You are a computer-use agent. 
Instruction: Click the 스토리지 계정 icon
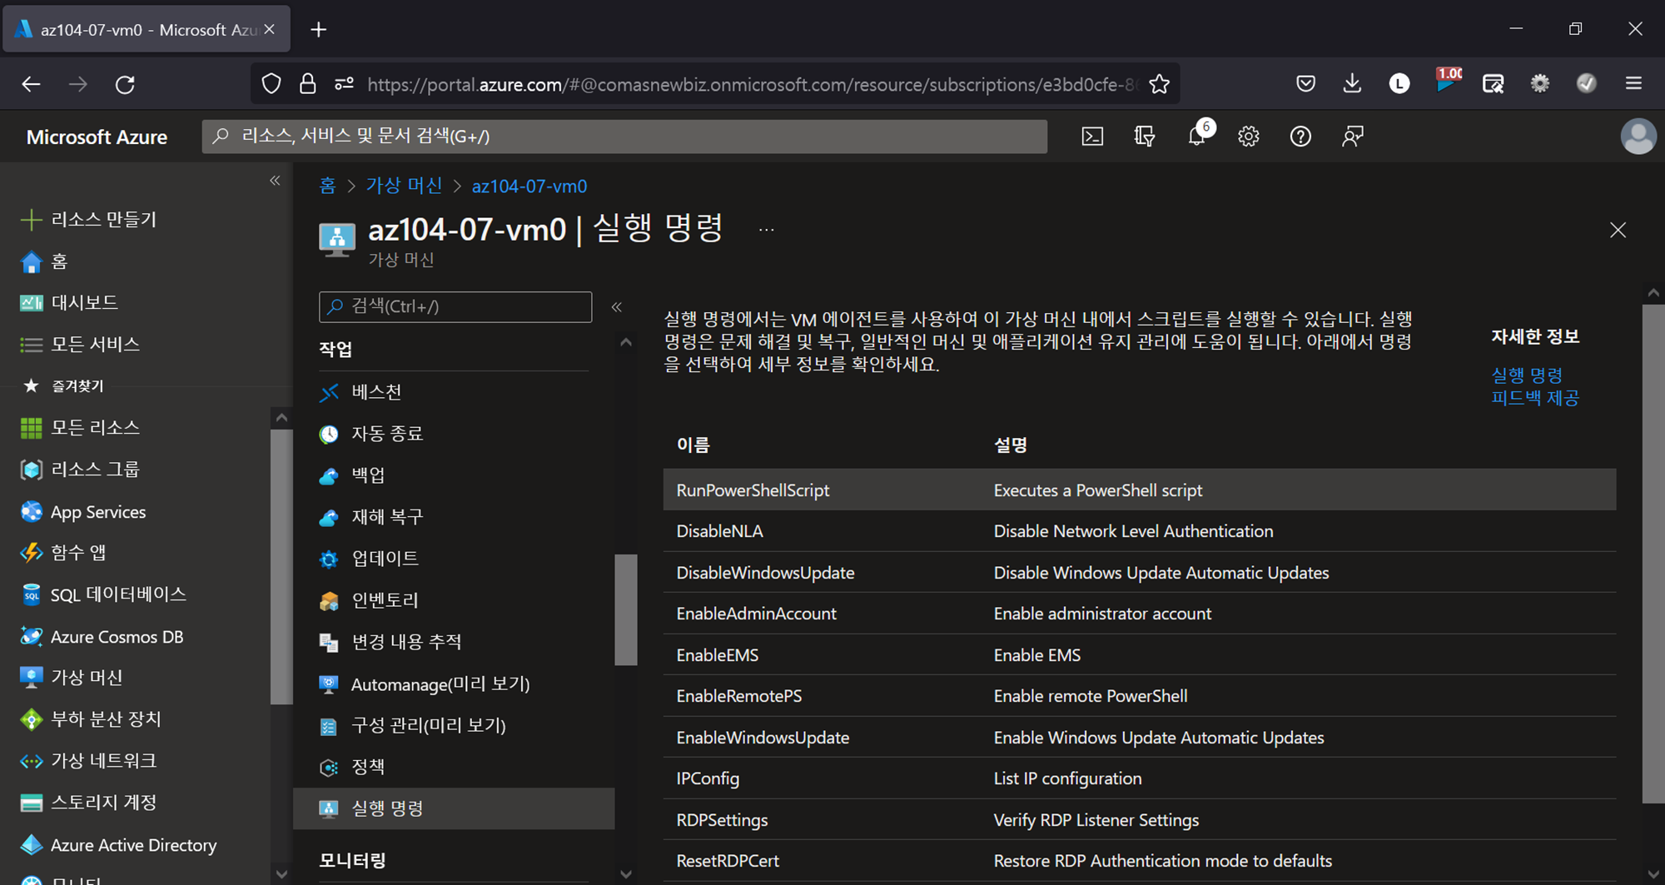click(31, 803)
